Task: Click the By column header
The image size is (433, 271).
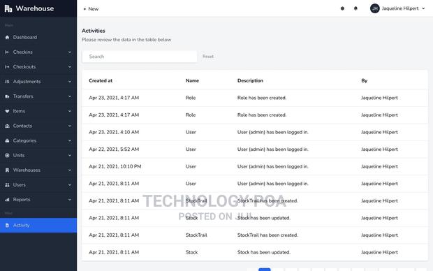Action: [365, 80]
